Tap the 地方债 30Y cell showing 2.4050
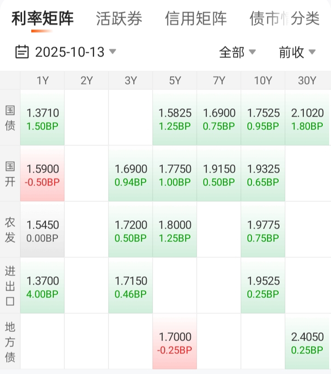This screenshot has height=374, width=331. (x=307, y=342)
